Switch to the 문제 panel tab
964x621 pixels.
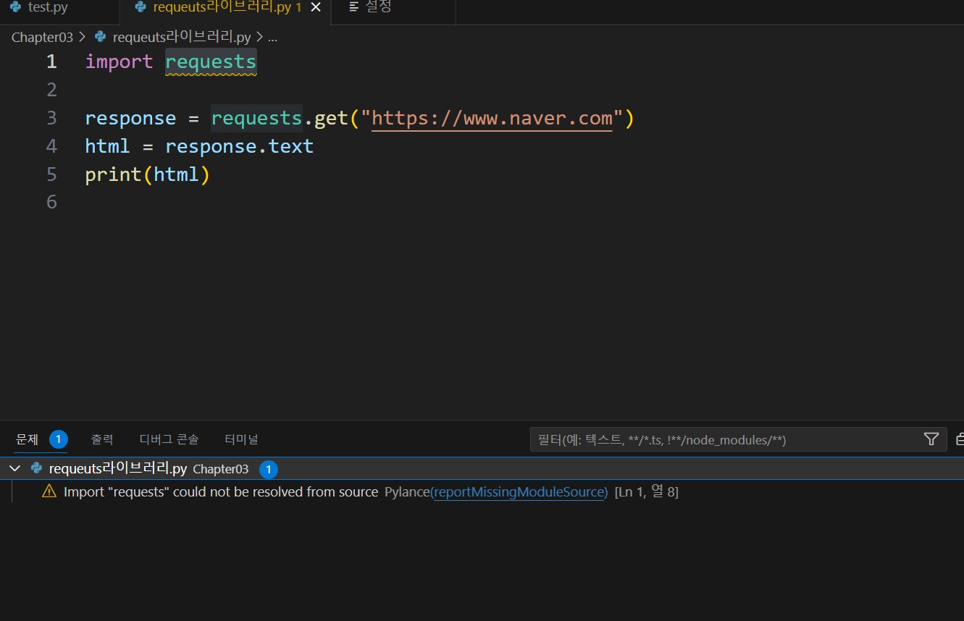pyautogui.click(x=27, y=439)
